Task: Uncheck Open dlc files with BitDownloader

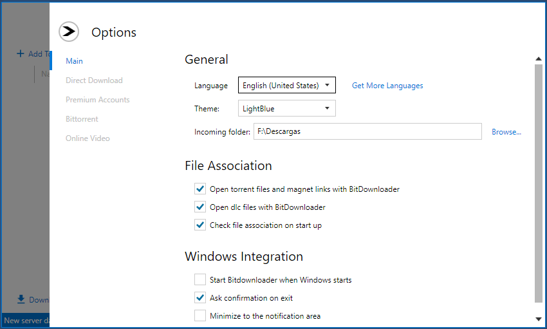Action: click(x=200, y=207)
